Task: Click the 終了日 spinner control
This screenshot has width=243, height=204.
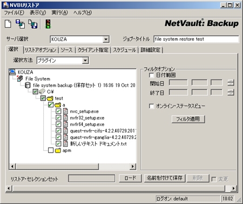Action: pyautogui.click(x=231, y=93)
